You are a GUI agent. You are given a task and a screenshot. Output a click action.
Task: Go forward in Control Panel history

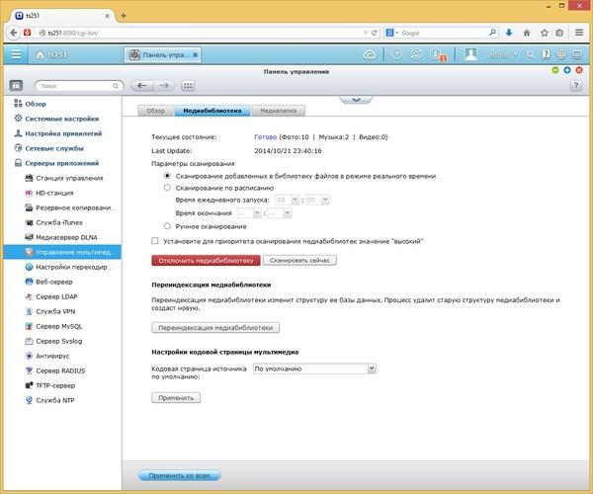(164, 86)
